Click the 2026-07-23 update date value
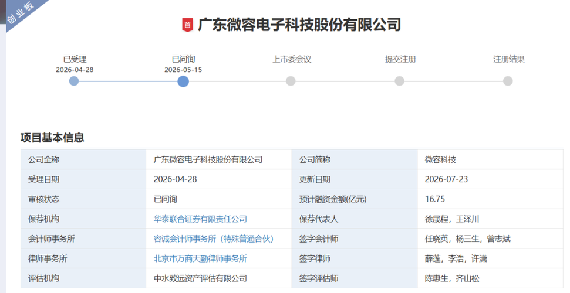The image size is (570, 293). point(446,179)
